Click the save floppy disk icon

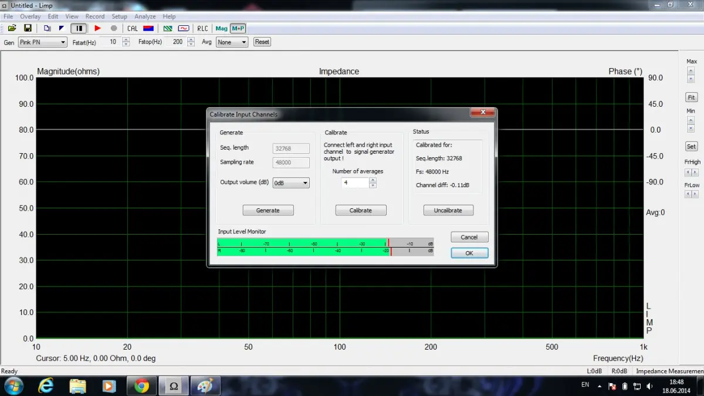coord(28,28)
